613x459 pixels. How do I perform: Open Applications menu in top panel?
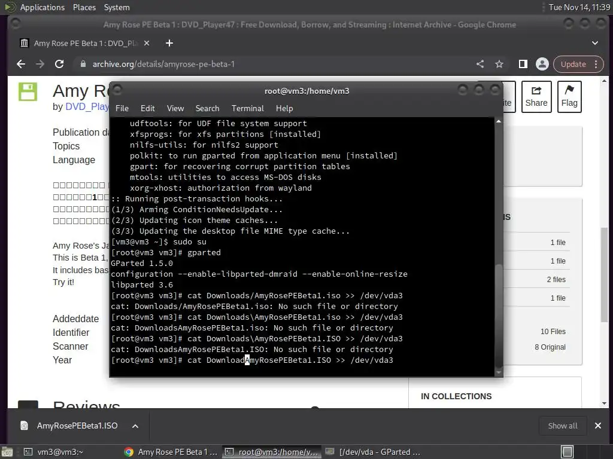click(x=43, y=7)
